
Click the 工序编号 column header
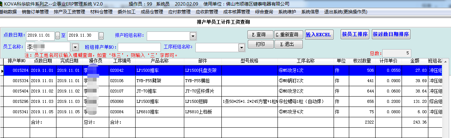point(122,61)
